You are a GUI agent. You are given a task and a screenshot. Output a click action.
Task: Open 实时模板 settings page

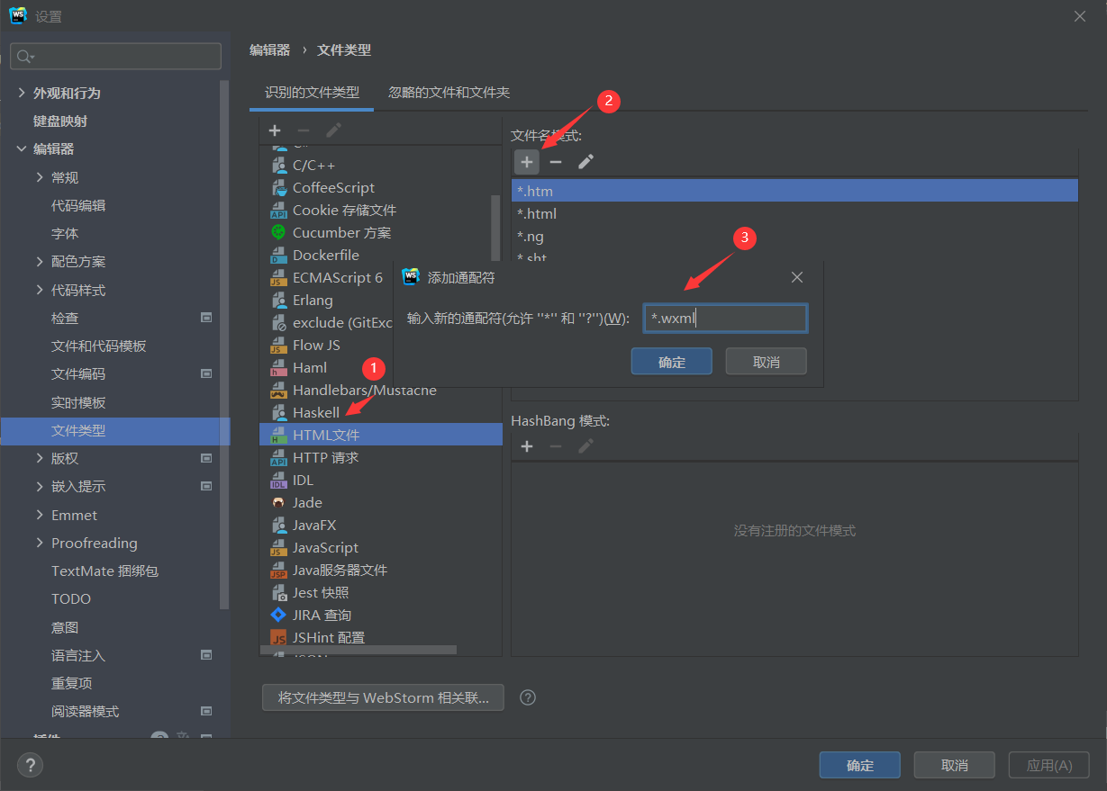point(78,402)
